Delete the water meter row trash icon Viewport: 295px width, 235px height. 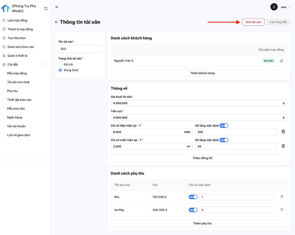point(283,146)
